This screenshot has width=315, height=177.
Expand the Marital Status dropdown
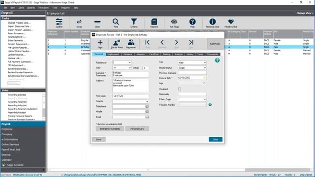[205, 68]
